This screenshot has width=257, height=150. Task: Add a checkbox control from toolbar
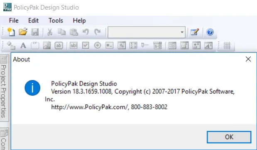(x=86, y=45)
